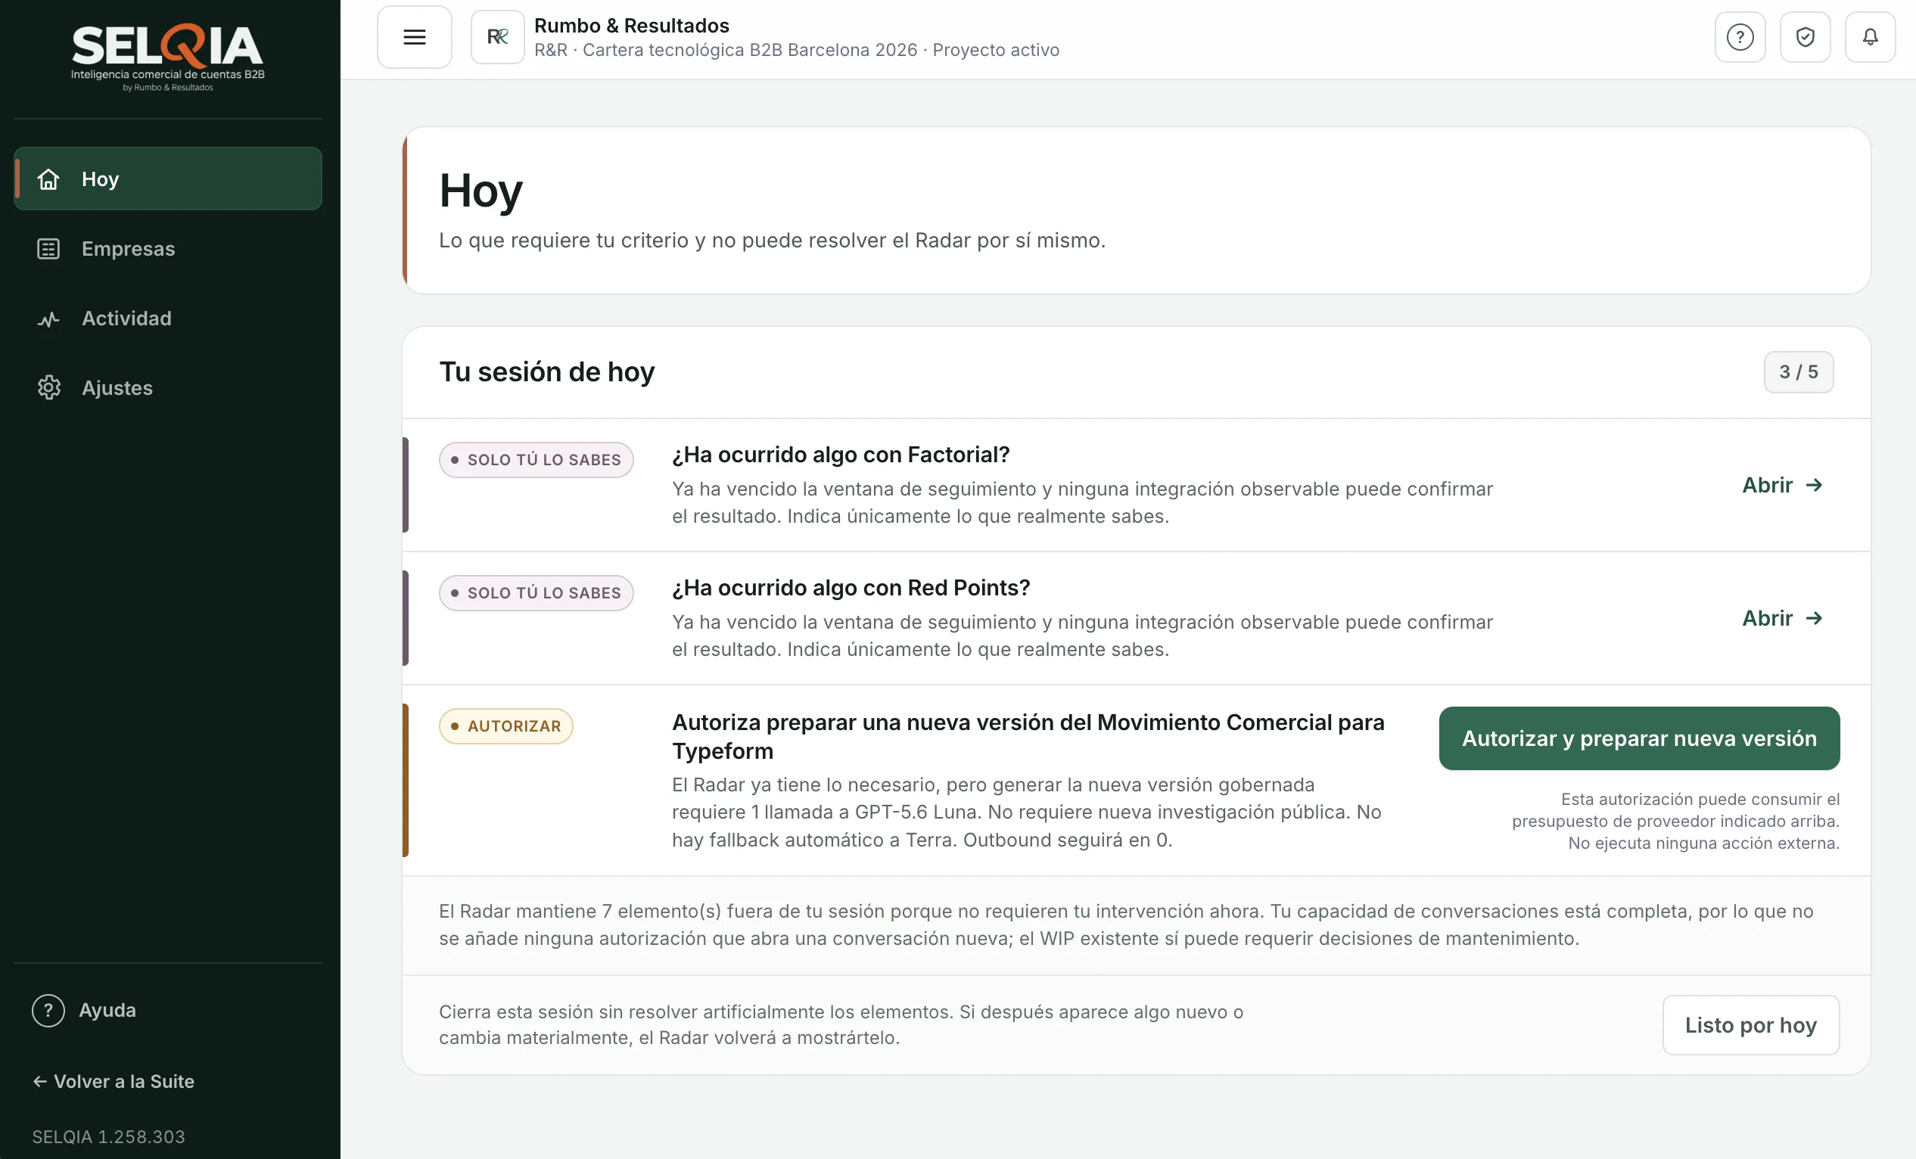Click the shield check icon in top bar
Screen dimensions: 1916x1159
pos(1806,36)
